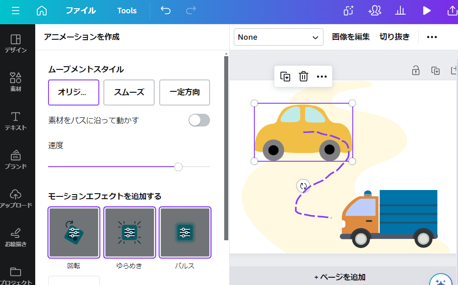
Task: Click the share upload icon
Action: pos(452,11)
